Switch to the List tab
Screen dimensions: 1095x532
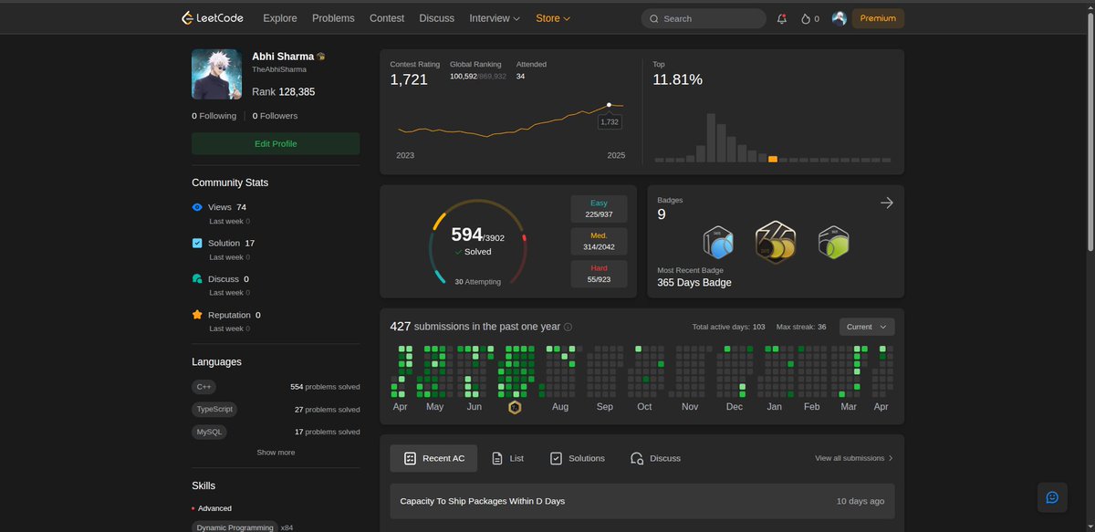tap(507, 458)
